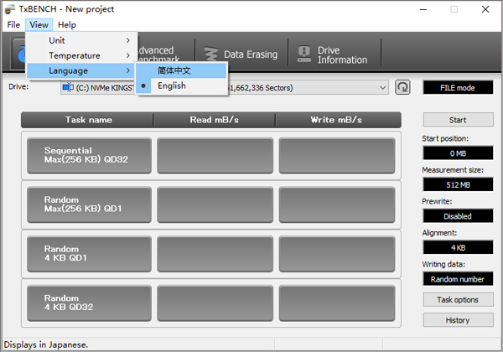Select the English language option
Image resolution: width=503 pixels, height=352 pixels.
tap(172, 85)
